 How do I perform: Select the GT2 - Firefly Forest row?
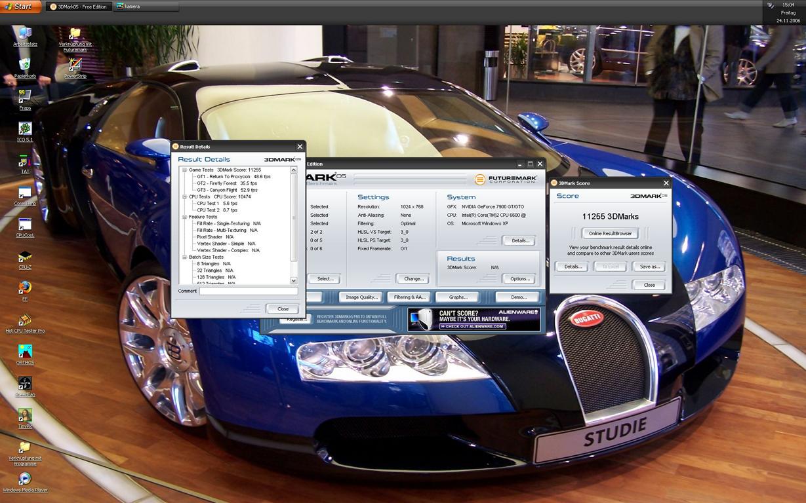(x=227, y=183)
